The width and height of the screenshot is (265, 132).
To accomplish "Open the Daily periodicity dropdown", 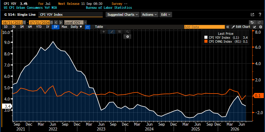I will click(76, 27).
